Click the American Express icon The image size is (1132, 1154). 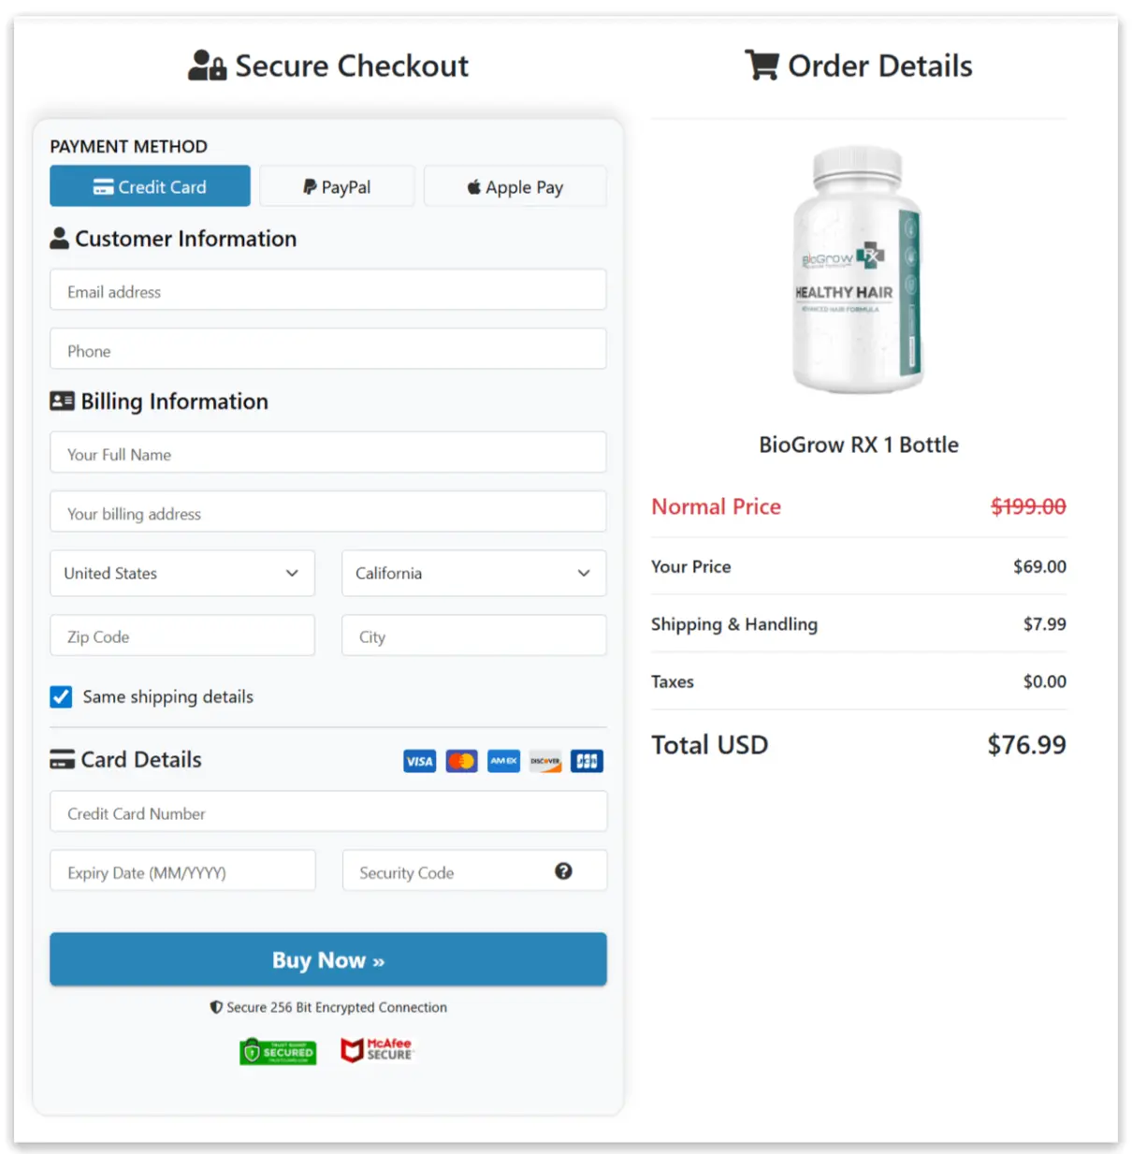click(x=502, y=761)
